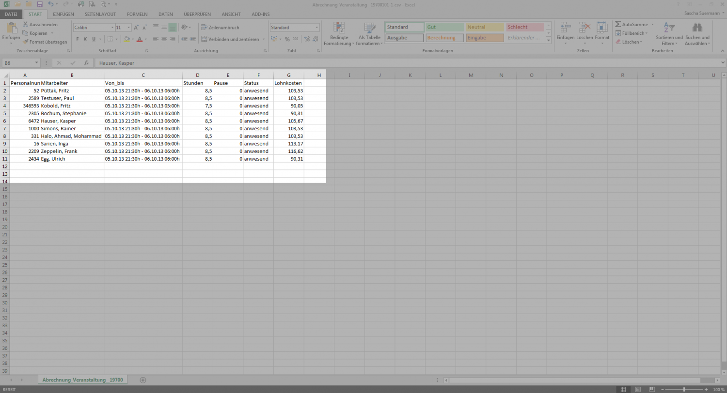727x393 pixels.
Task: Toggle bottom vertical alignment
Action: click(172, 27)
